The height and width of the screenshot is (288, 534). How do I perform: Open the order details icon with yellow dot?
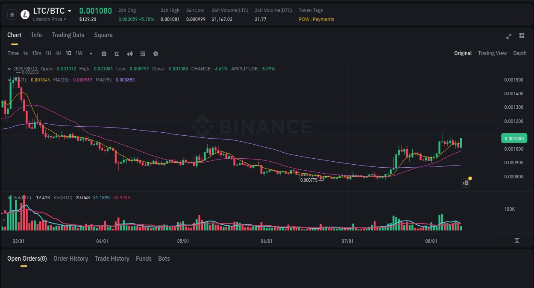(465, 183)
